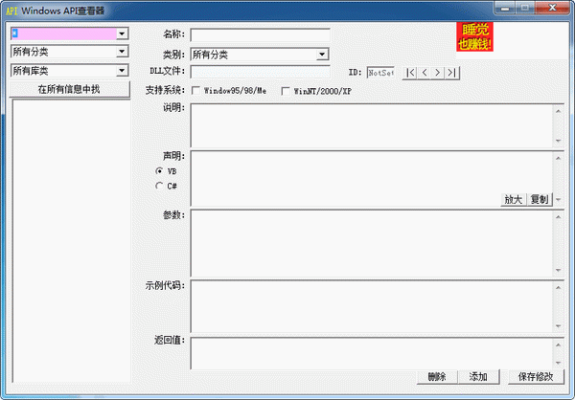Viewport: 575px width, 400px height.
Task: Expand the 所有库类 library dropdown
Action: pos(122,70)
